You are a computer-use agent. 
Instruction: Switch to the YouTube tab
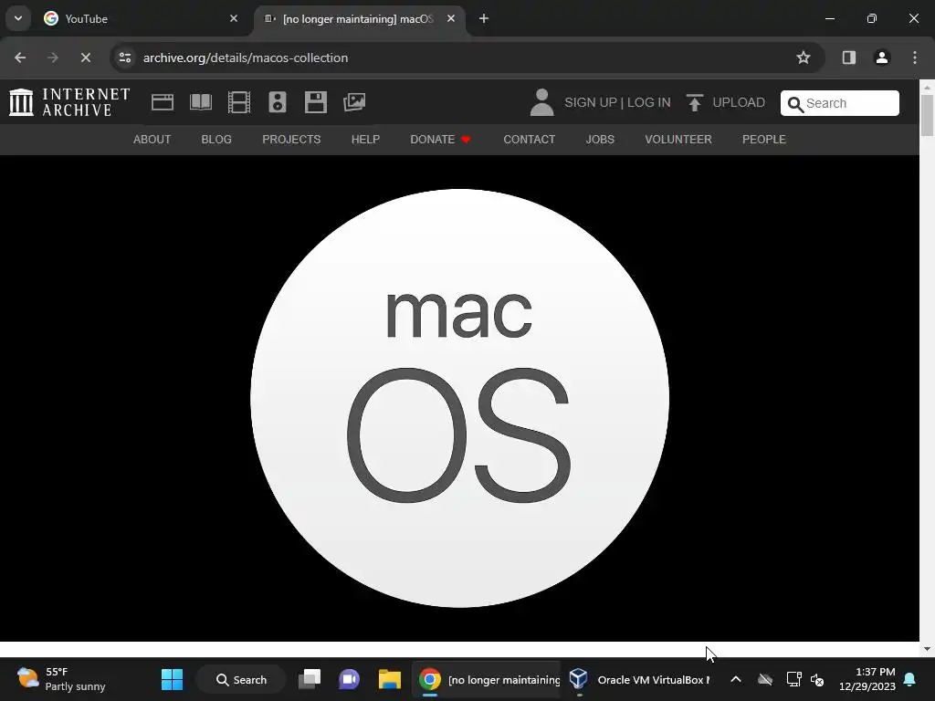(x=140, y=18)
